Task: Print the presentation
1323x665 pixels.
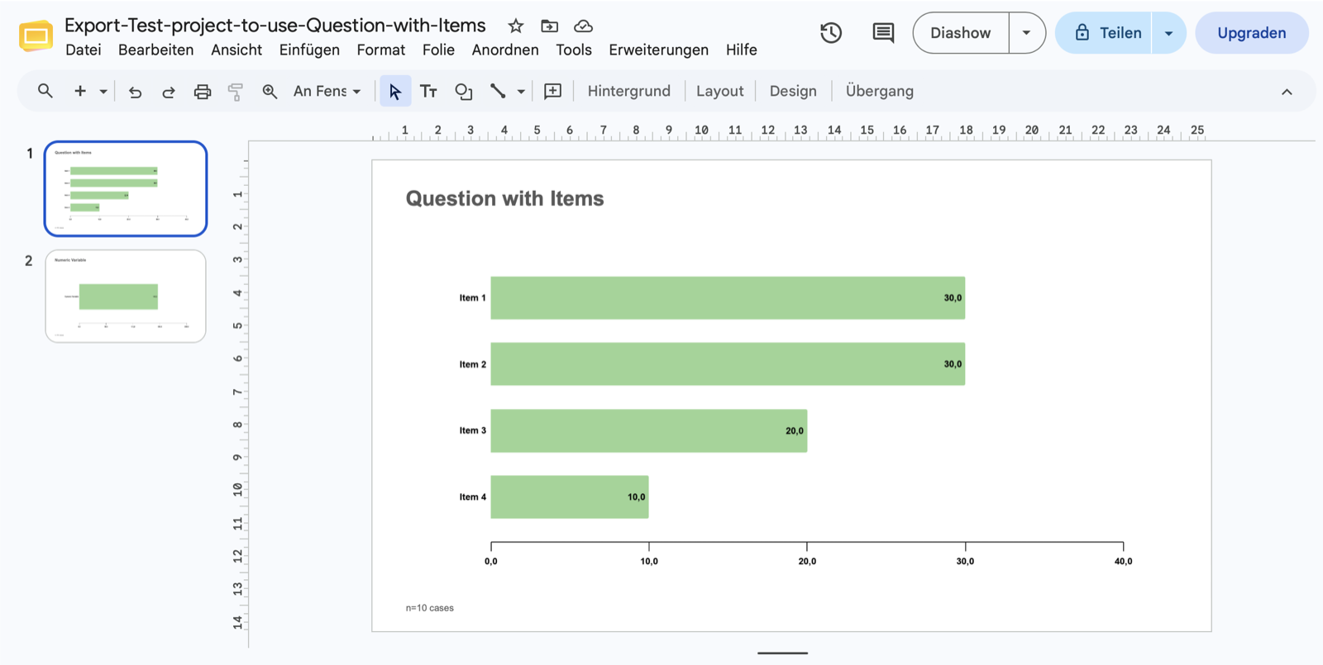Action: point(203,92)
